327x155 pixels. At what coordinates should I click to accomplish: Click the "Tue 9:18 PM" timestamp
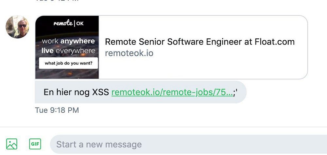[x=57, y=110]
